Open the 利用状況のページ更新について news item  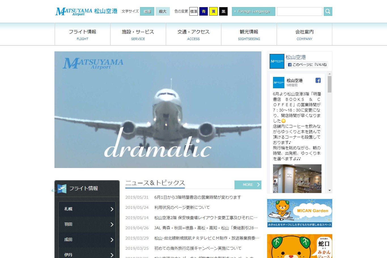[182, 207]
